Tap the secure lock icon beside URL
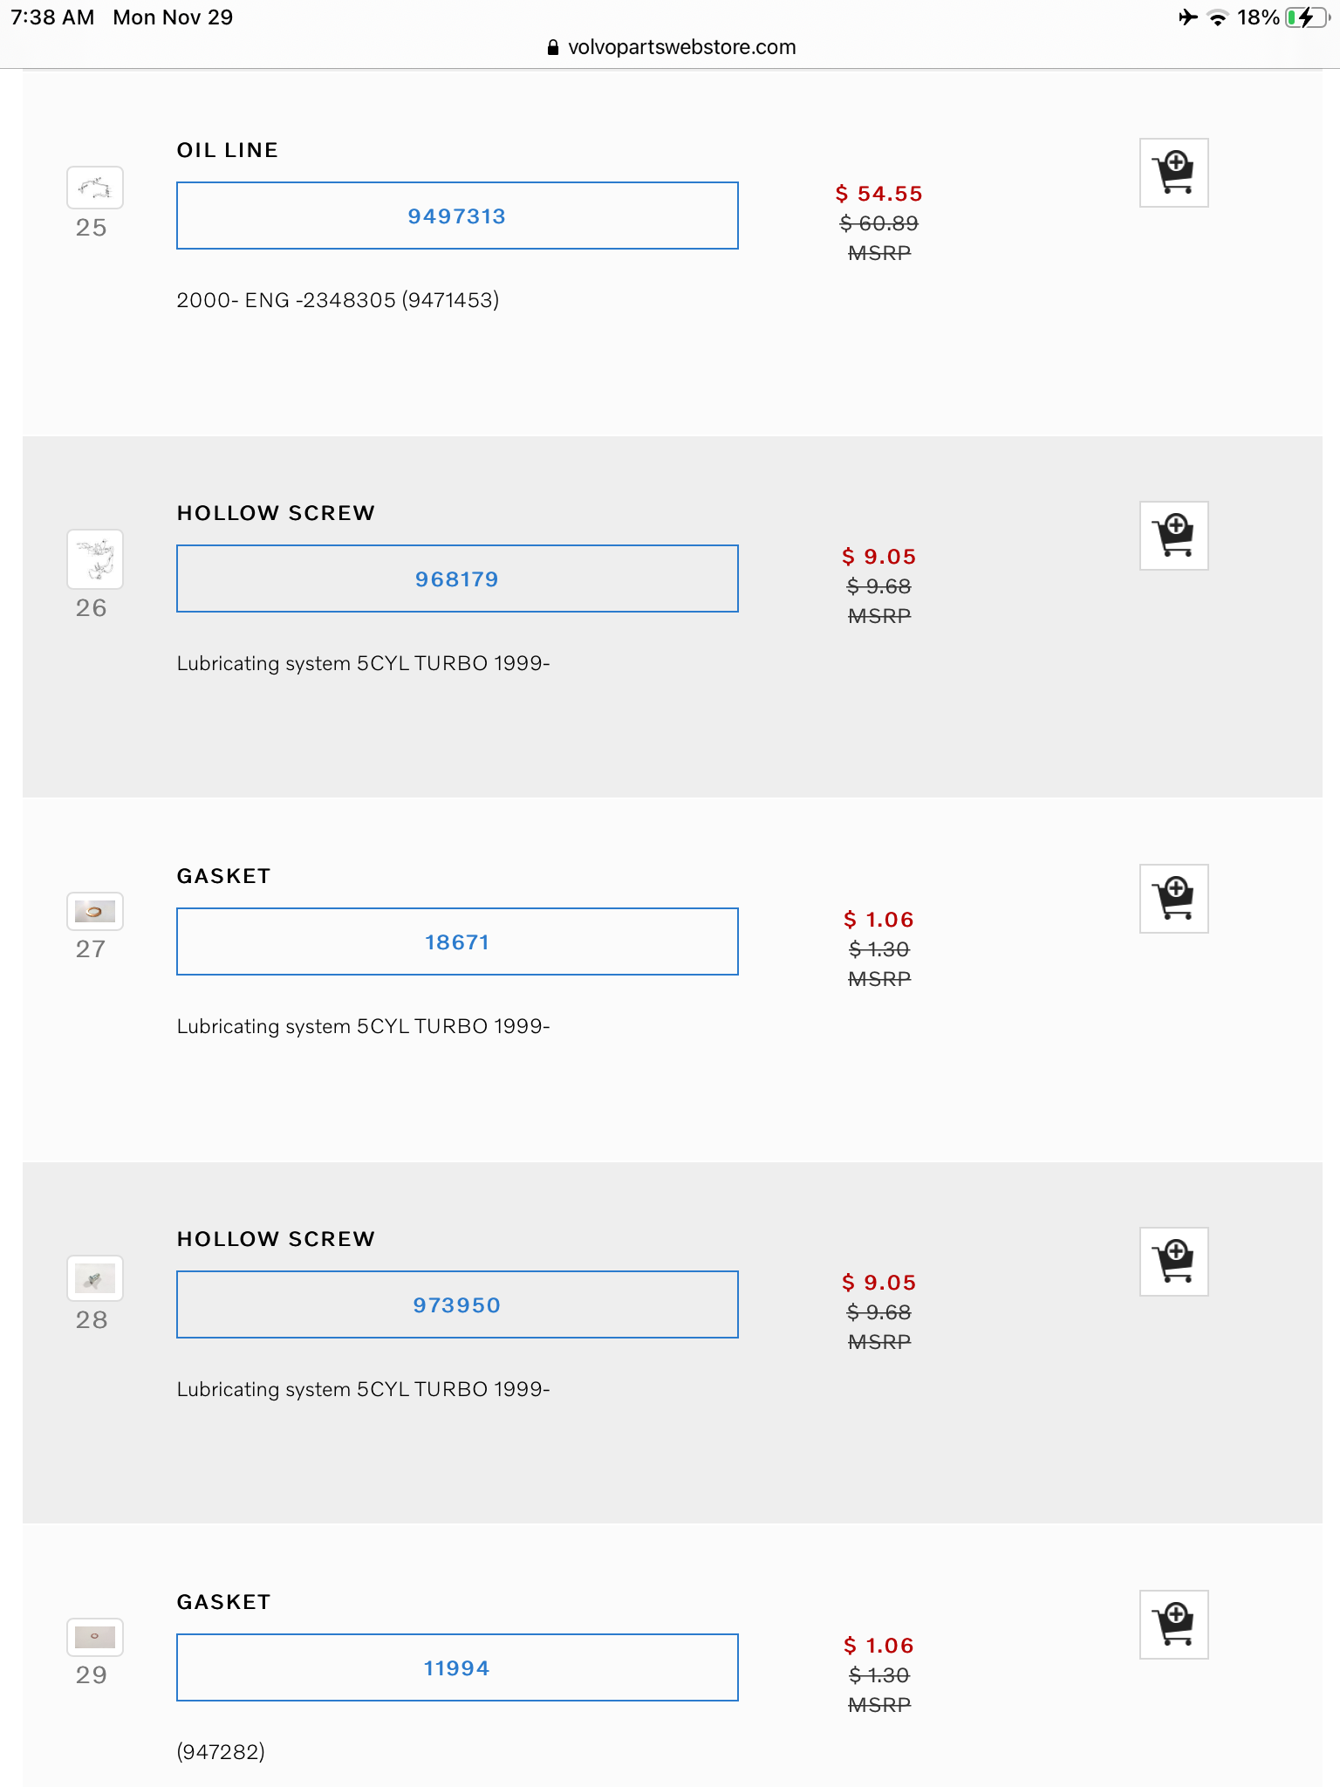1340x1787 pixels. (552, 48)
